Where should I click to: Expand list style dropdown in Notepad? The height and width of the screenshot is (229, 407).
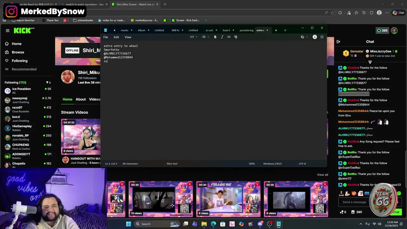tap(208, 37)
